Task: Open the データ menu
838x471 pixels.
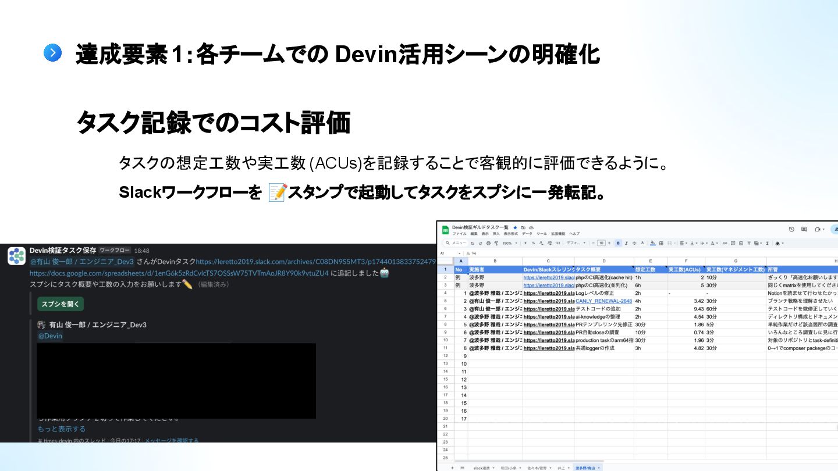Action: [x=527, y=234]
